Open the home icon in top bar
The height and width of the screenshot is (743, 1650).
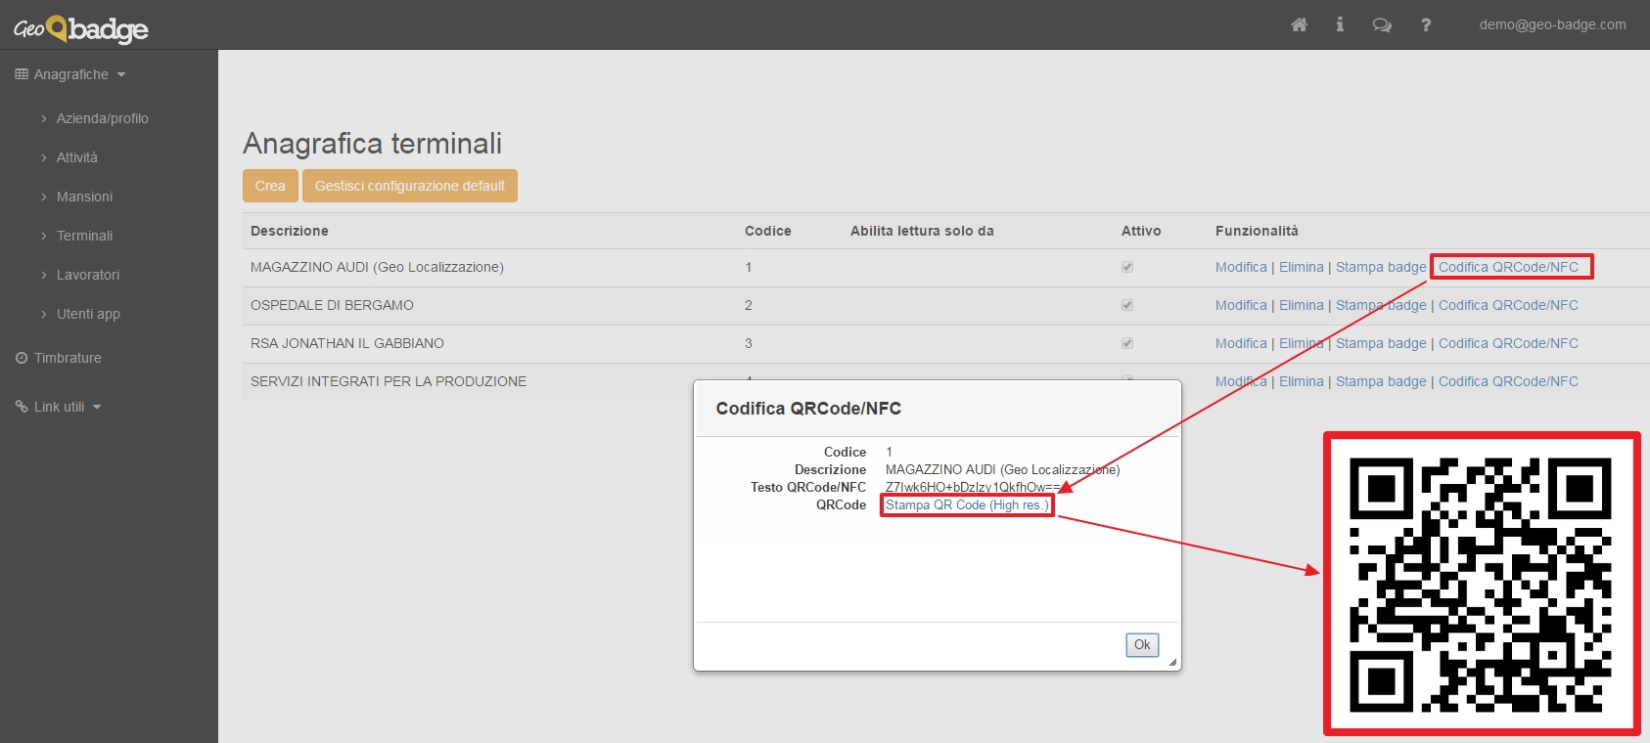click(x=1299, y=24)
